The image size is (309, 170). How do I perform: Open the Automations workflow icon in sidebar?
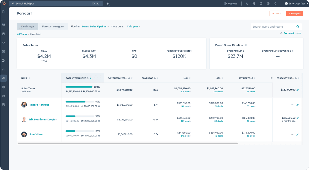[4, 69]
